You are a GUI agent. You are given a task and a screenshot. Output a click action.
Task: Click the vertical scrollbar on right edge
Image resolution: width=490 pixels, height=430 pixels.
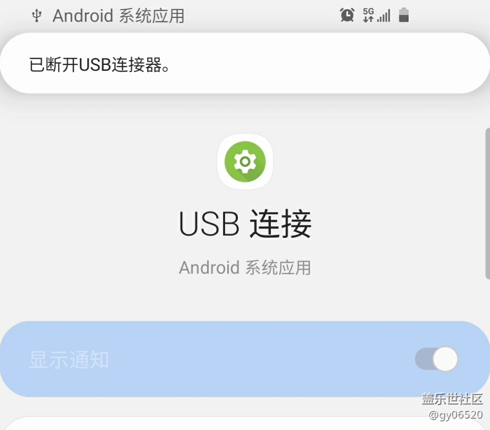point(487,203)
